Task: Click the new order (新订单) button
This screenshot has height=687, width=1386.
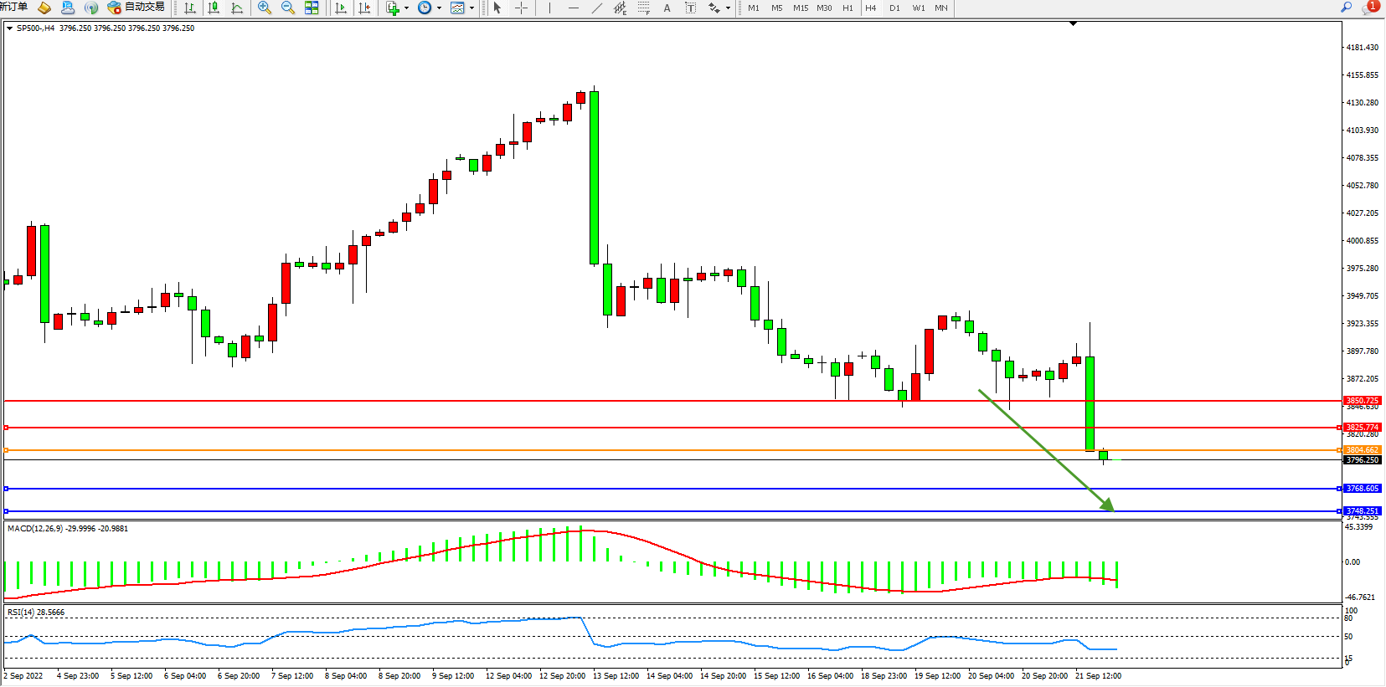Action: pyautogui.click(x=13, y=7)
